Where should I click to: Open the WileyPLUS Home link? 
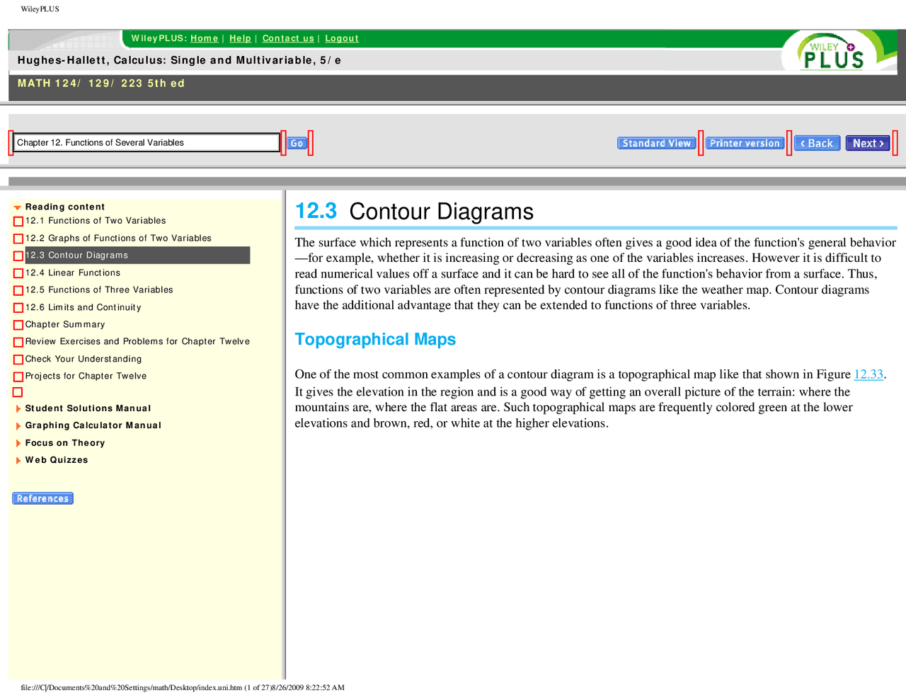click(205, 38)
